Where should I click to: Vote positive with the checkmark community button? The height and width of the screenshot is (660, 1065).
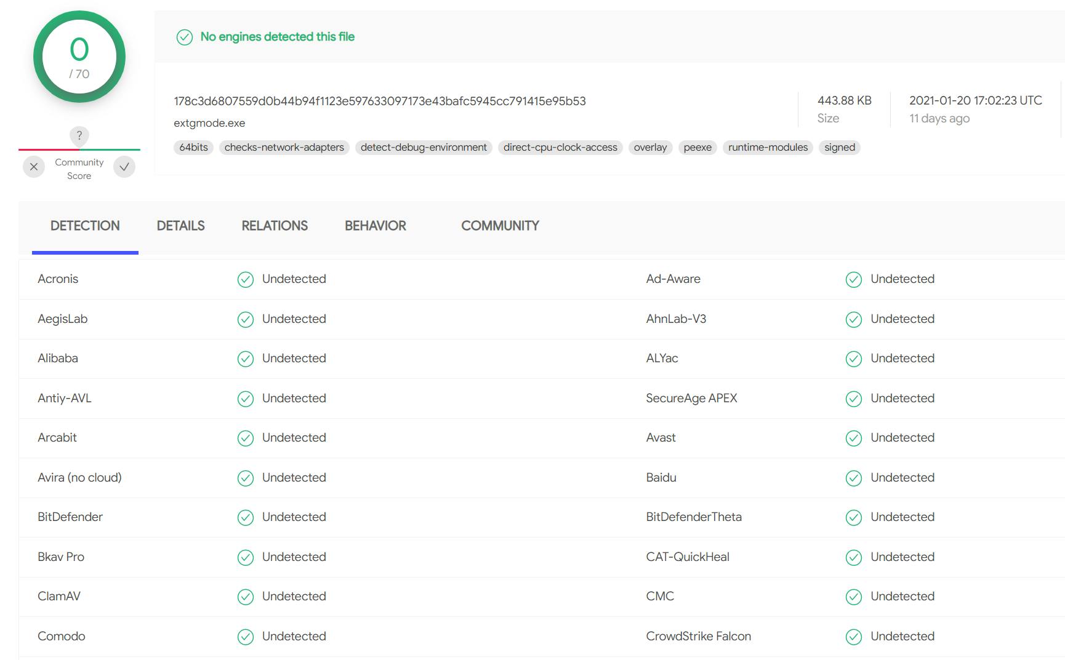tap(124, 167)
